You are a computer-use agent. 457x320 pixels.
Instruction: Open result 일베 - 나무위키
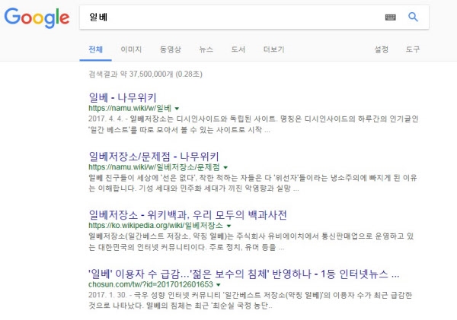[123, 97]
